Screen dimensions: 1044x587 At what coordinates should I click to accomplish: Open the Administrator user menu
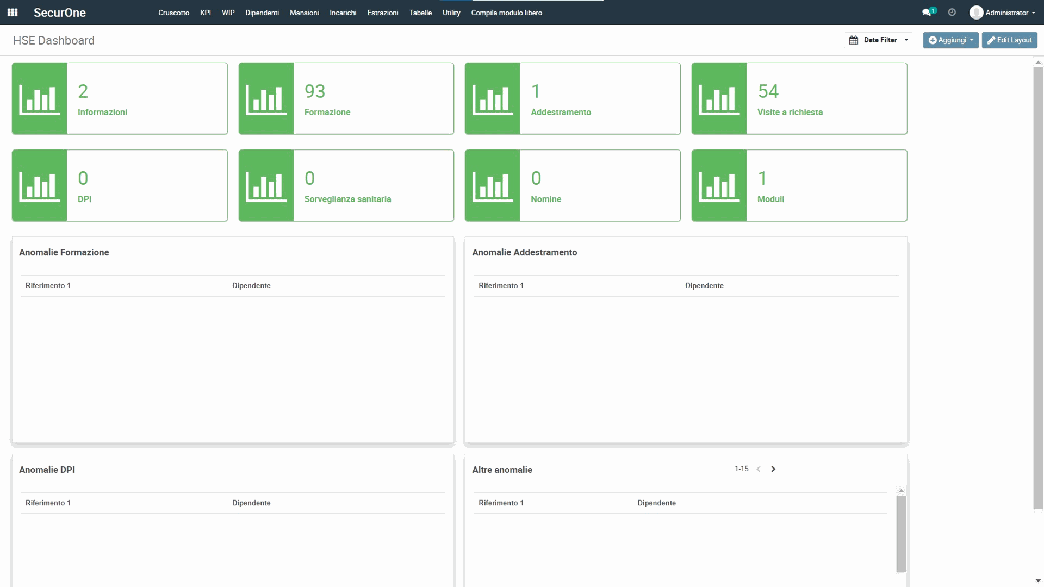[x=1003, y=13]
